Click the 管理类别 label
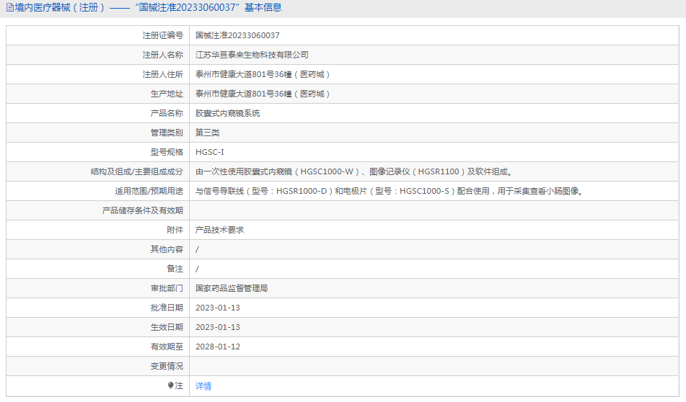Image resolution: width=686 pixels, height=402 pixels. click(167, 133)
